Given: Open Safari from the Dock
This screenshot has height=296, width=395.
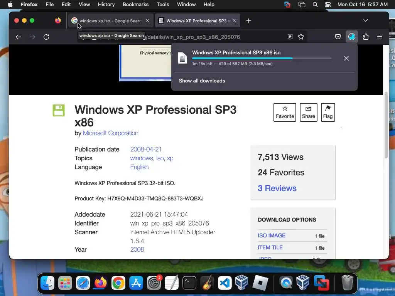Looking at the screenshot, I should (83, 283).
